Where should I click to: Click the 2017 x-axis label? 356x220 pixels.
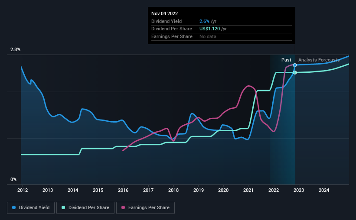click(x=148, y=190)
